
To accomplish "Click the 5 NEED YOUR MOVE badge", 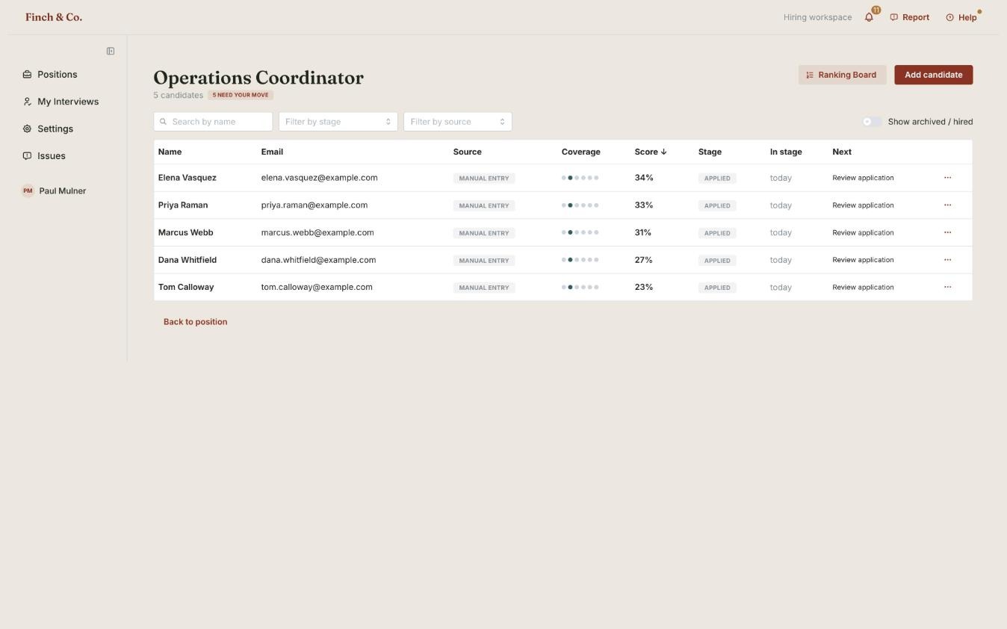I will (241, 95).
